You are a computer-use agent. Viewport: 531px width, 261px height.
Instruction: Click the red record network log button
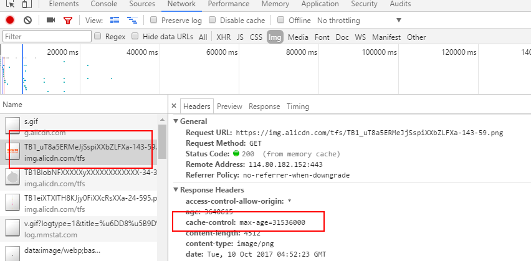point(9,21)
